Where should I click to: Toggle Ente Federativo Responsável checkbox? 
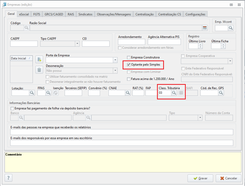[183, 68]
